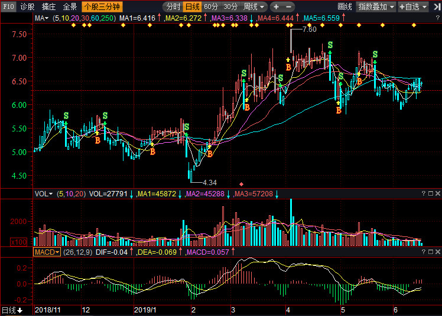Expand the 周线 period dropdown
Viewport: 442px width, 316px height.
pyautogui.click(x=254, y=7)
